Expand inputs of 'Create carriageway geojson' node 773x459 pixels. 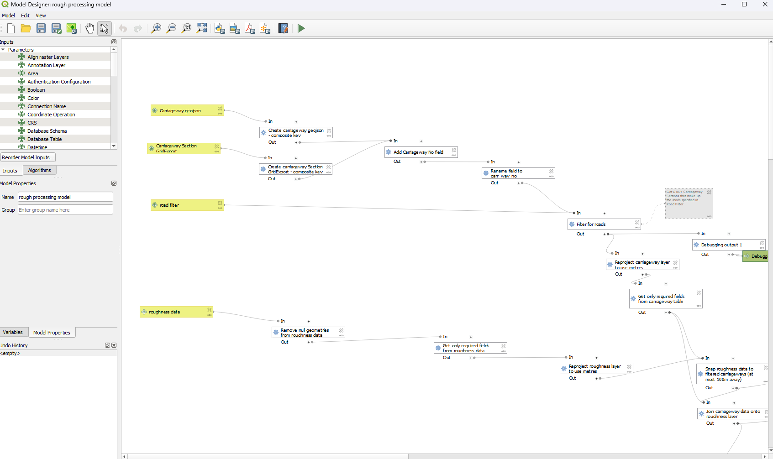click(x=296, y=122)
